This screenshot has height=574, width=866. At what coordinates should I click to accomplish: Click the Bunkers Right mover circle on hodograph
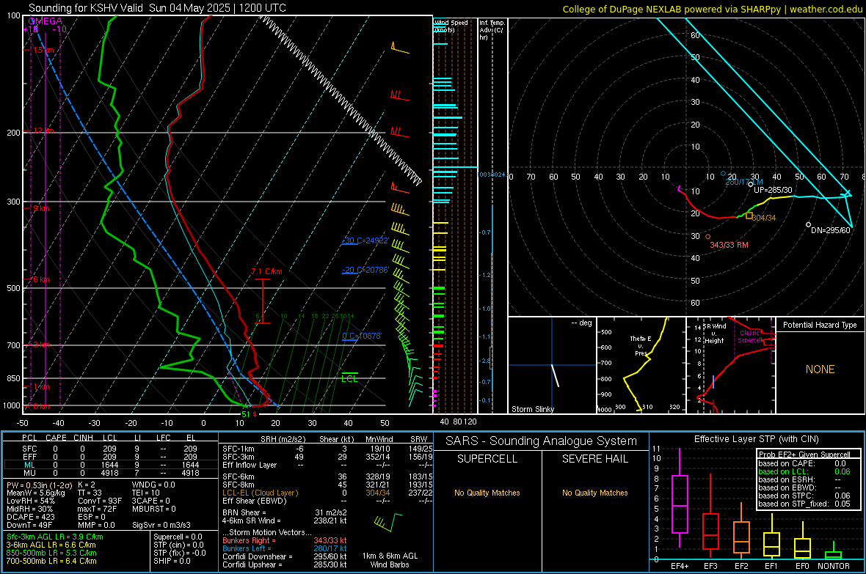tap(708, 237)
